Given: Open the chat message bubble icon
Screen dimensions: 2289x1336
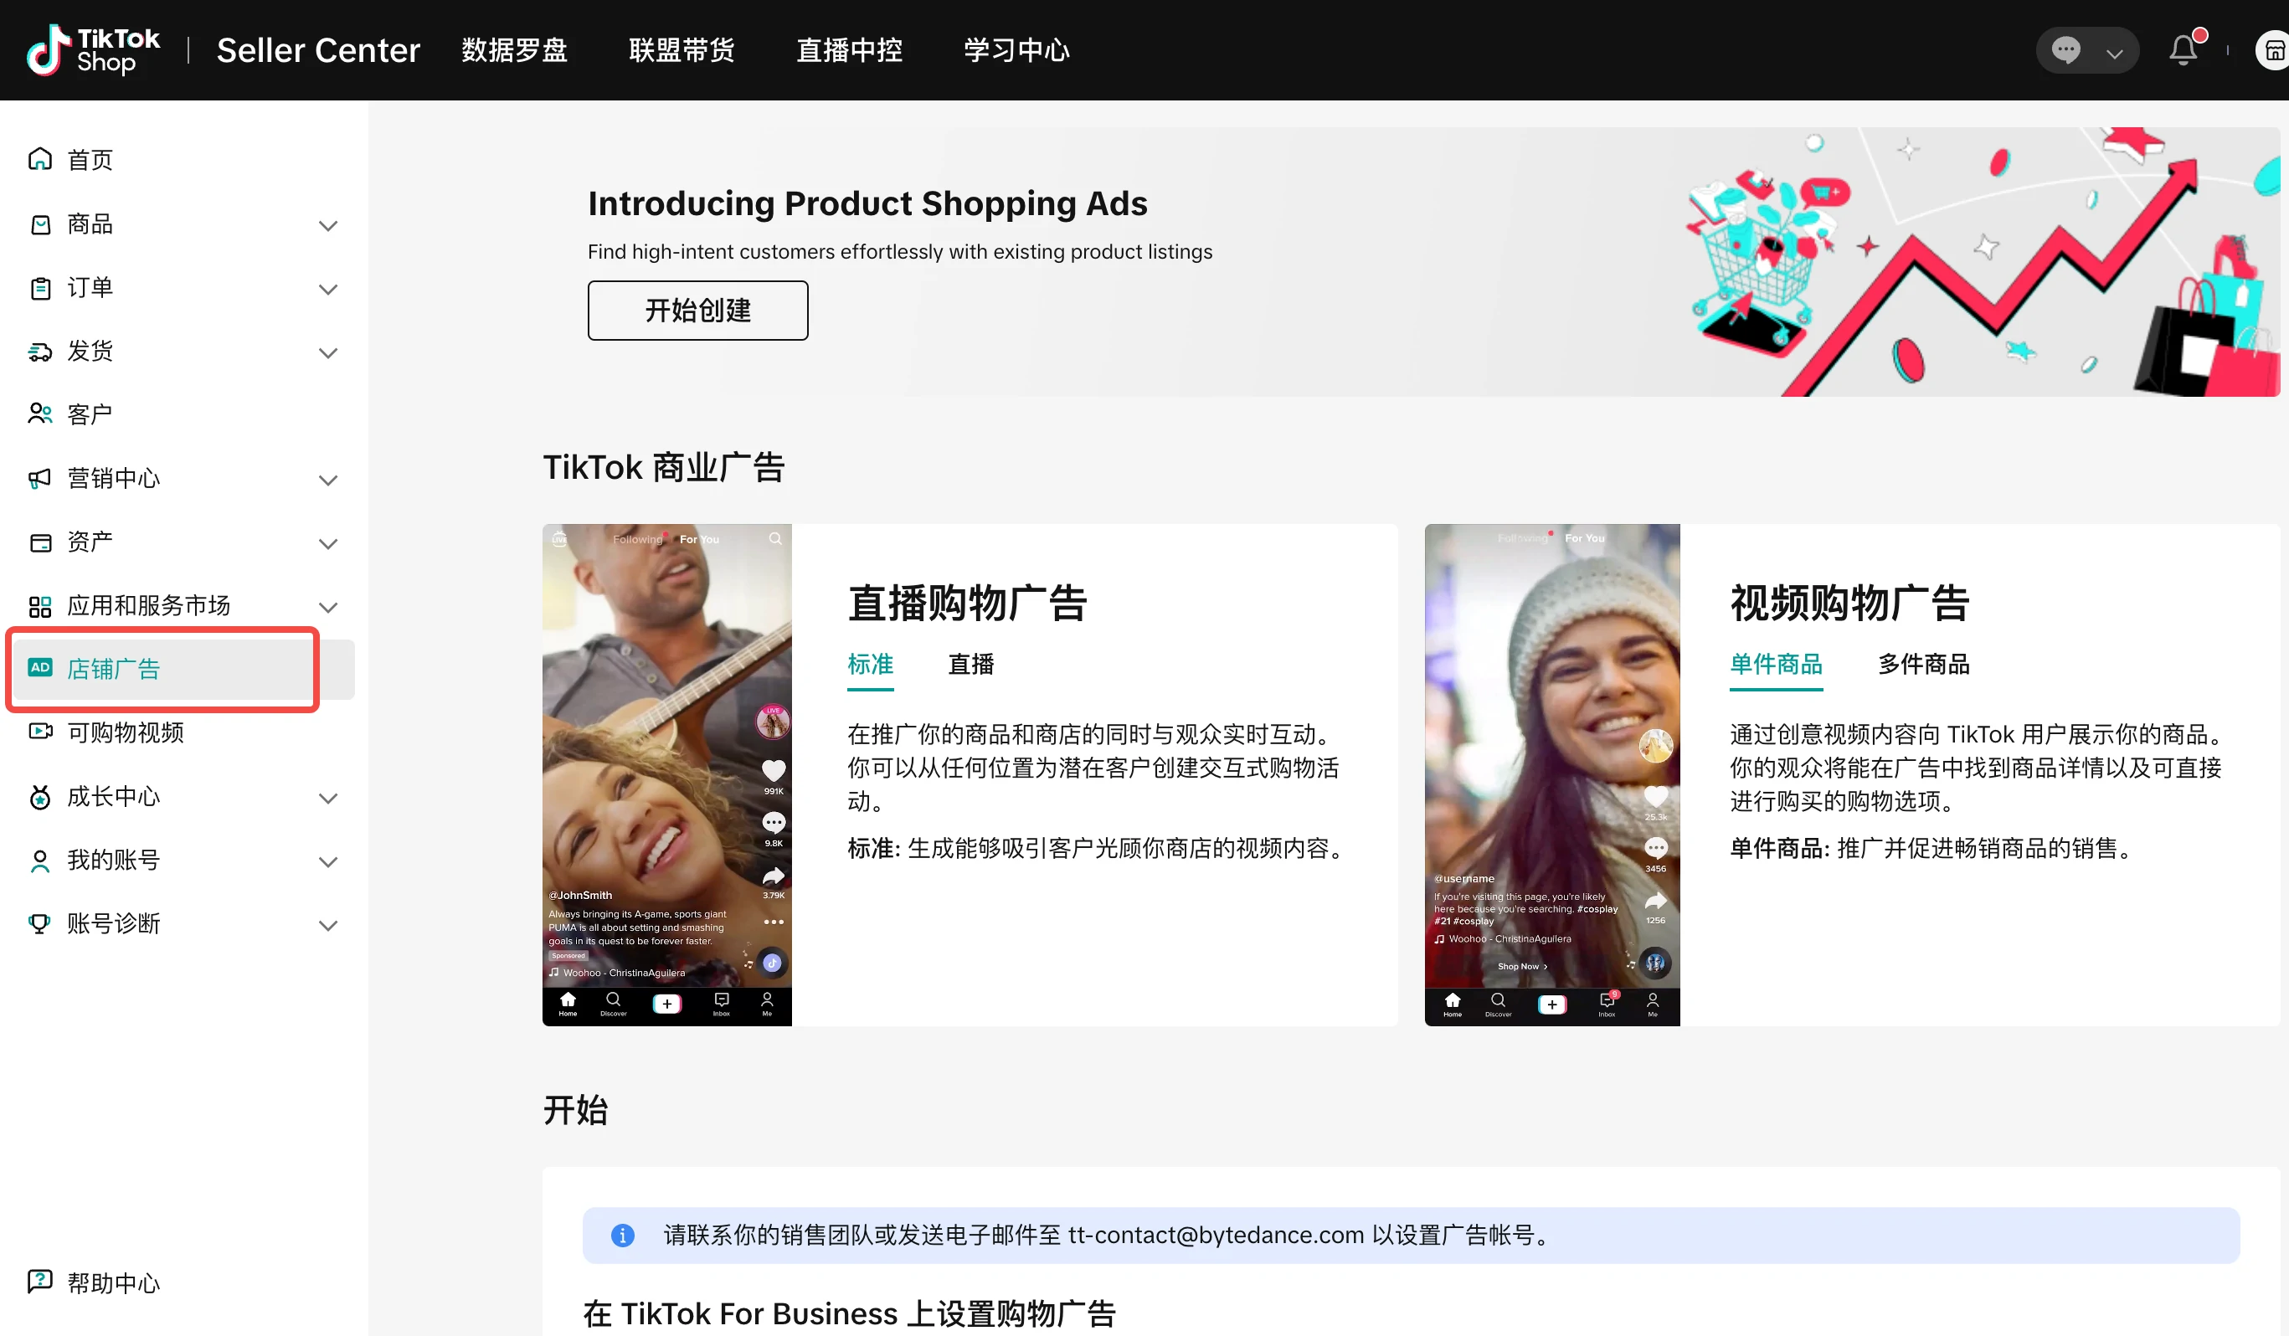Looking at the screenshot, I should pos(2066,50).
